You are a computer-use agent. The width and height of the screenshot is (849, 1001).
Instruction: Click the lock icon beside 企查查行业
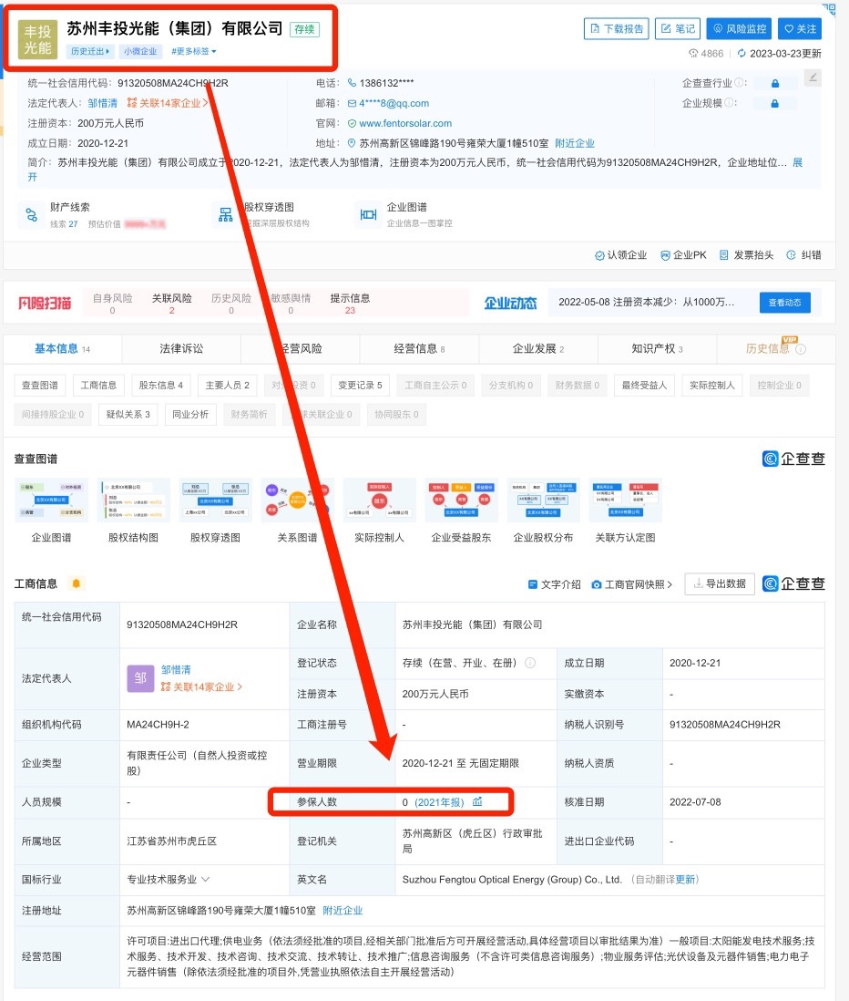[775, 83]
